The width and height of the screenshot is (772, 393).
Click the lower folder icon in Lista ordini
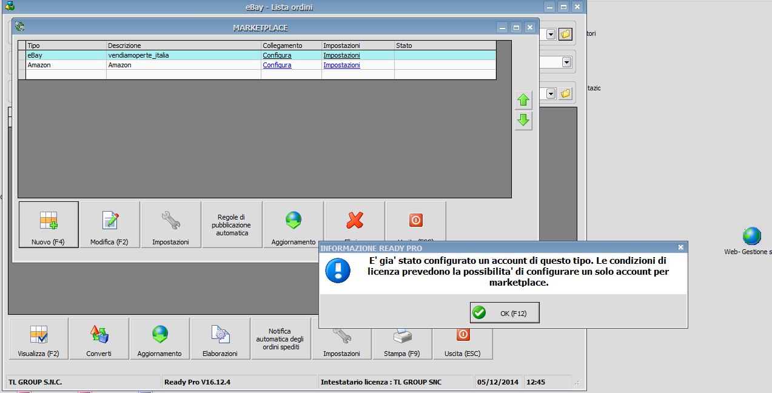click(565, 93)
